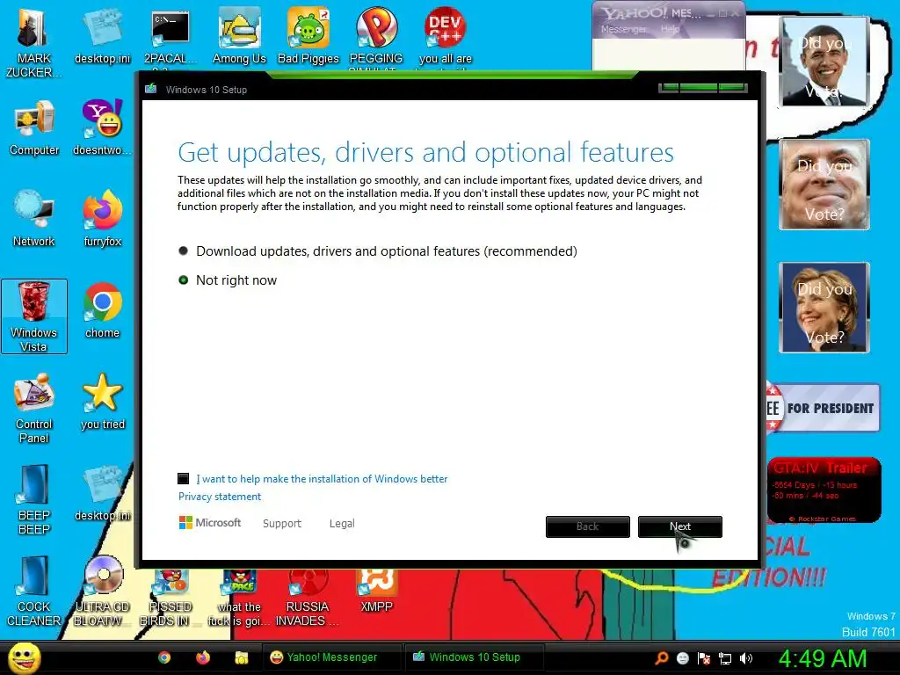Open the Among Us desktop shortcut
This screenshot has height=675, width=900.
pos(239,37)
